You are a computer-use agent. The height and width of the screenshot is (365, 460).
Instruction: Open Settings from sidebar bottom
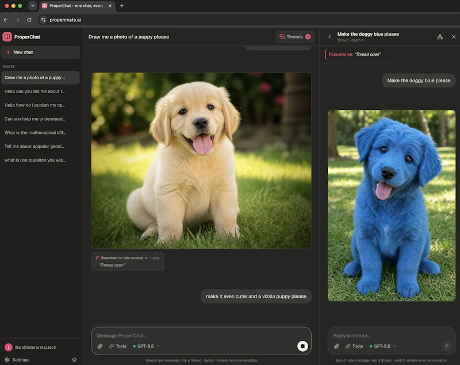(x=17, y=360)
